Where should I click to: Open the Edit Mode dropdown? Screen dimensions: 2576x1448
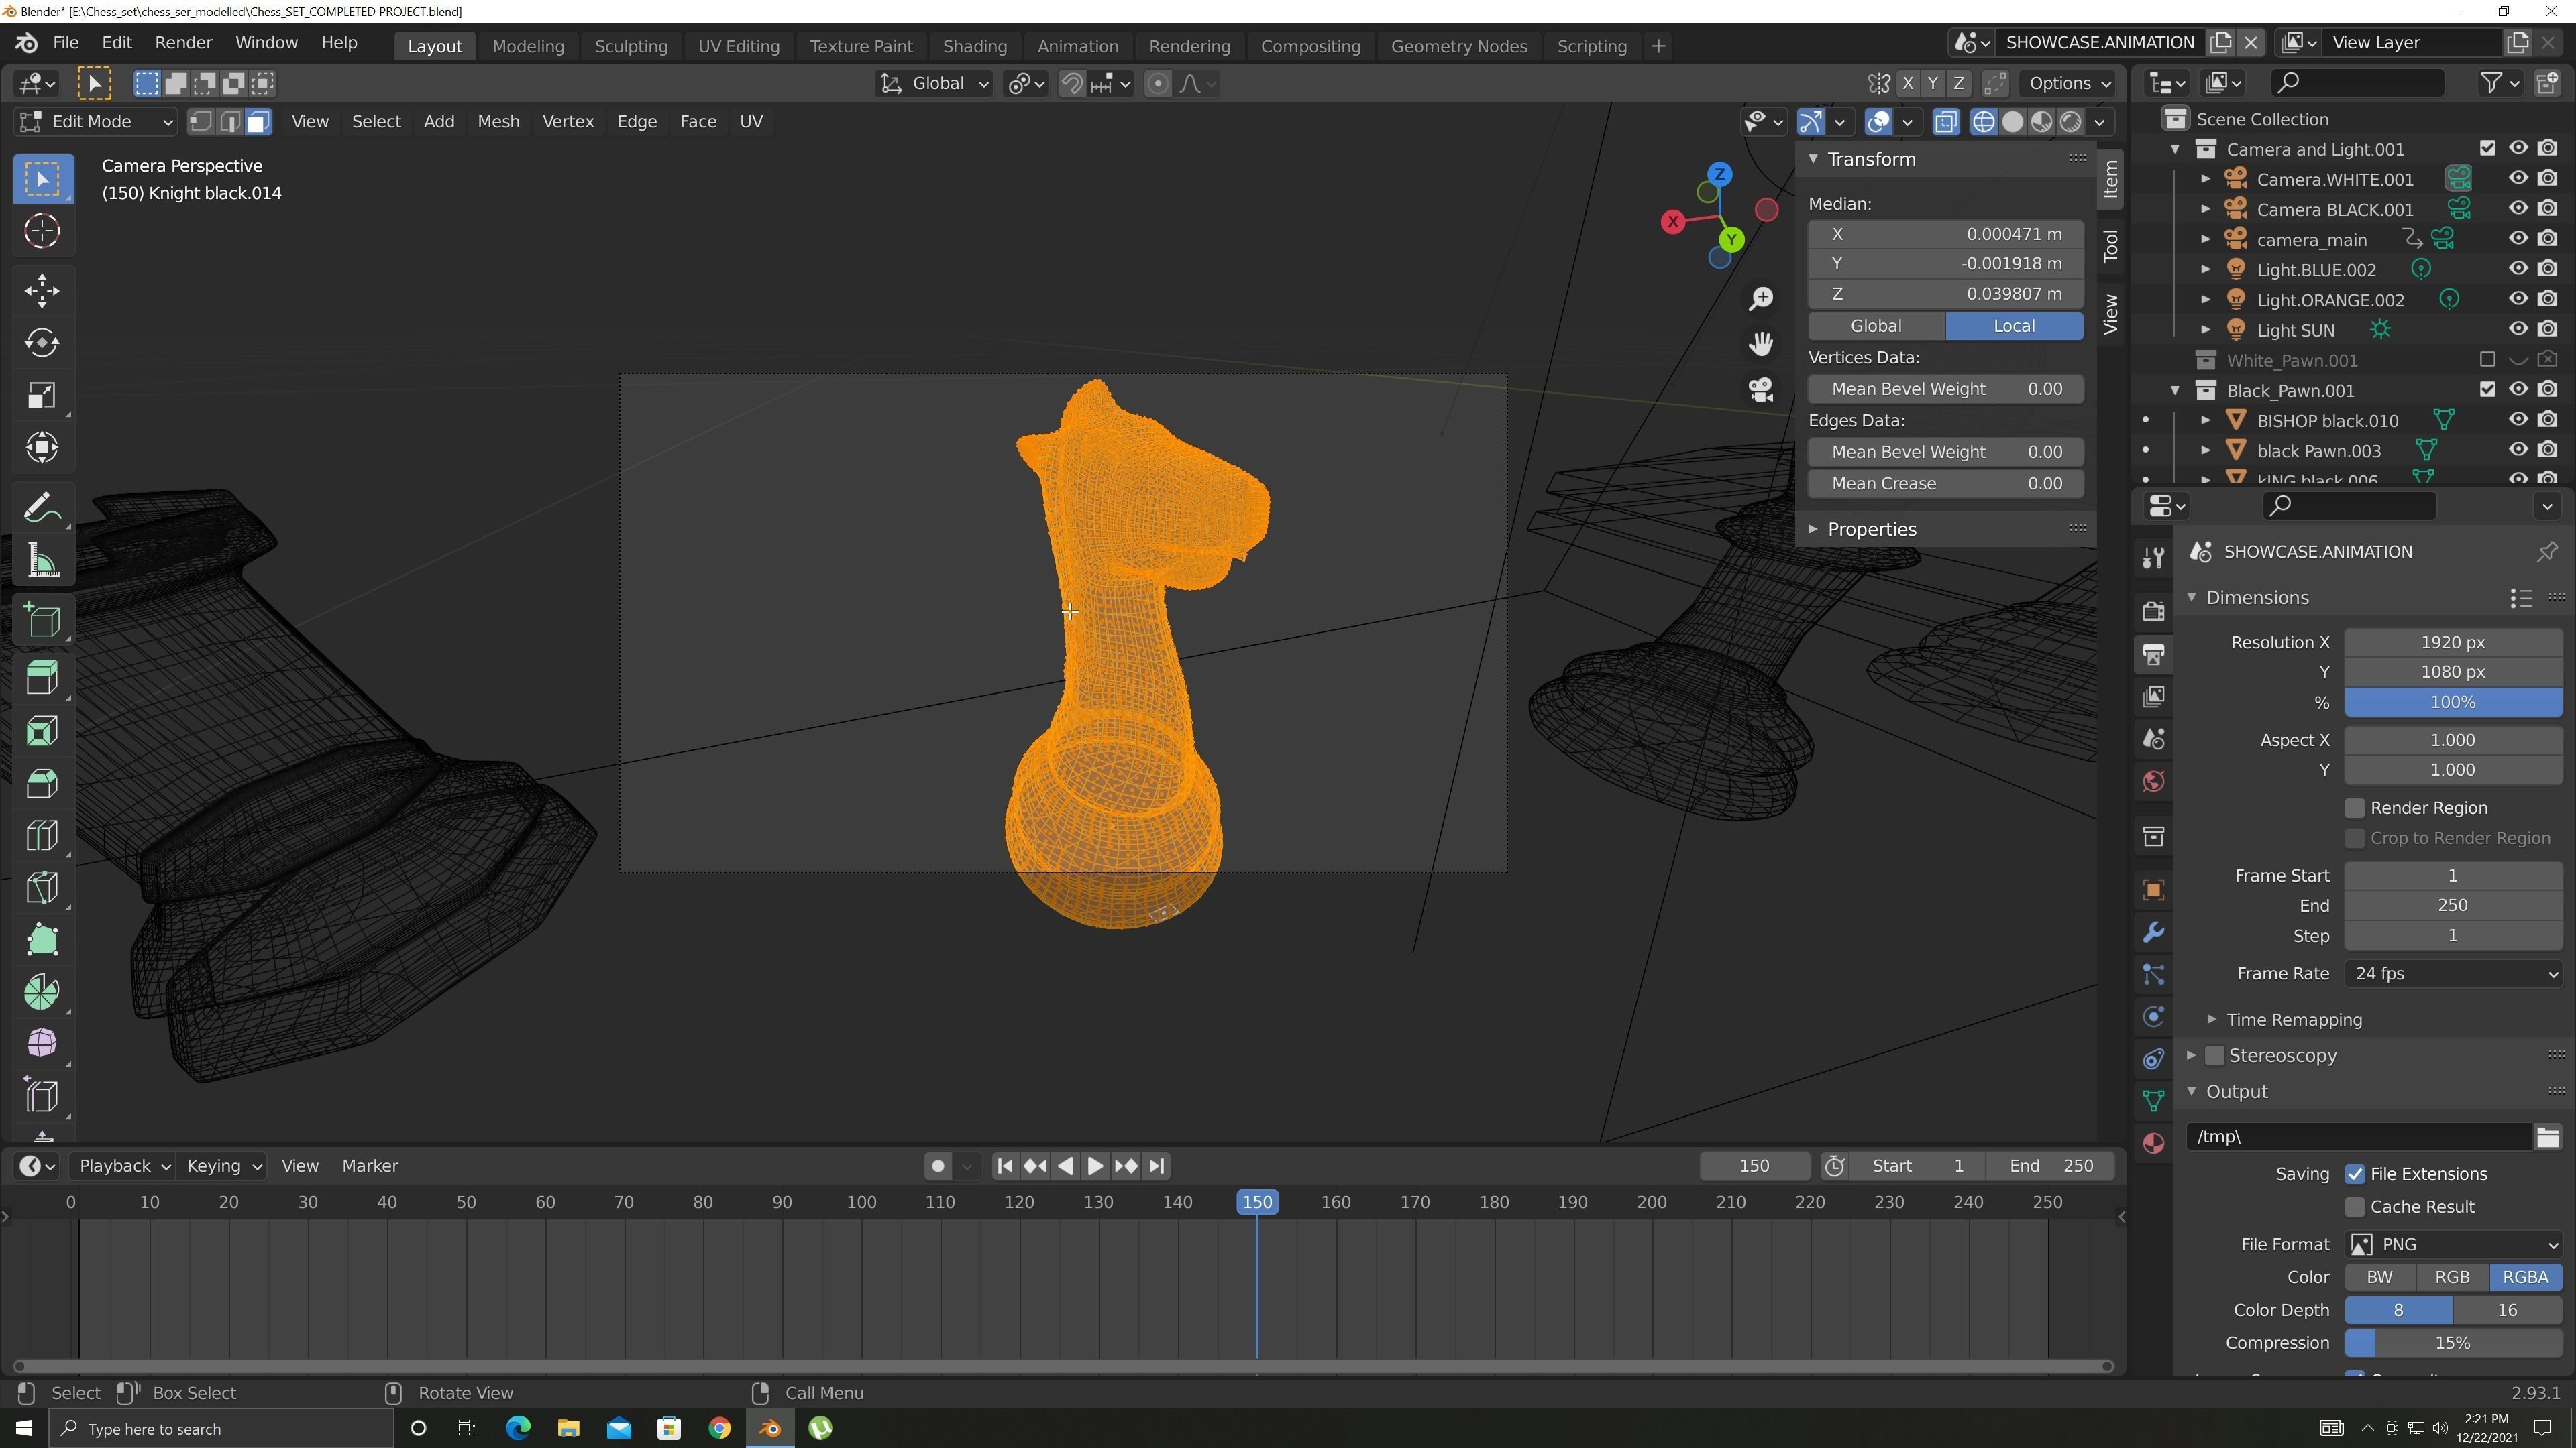[97, 122]
